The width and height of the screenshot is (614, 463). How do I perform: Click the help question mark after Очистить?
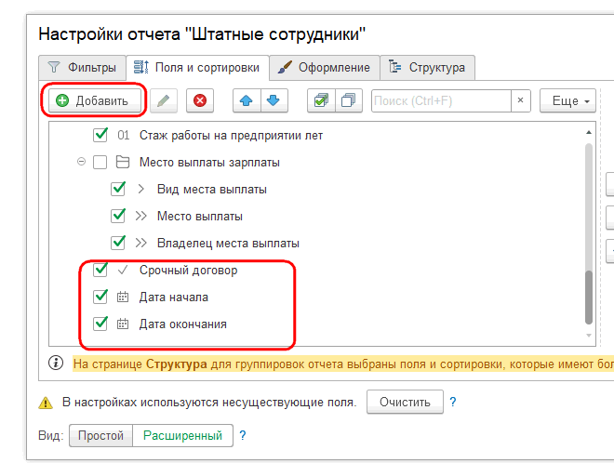pos(453,402)
